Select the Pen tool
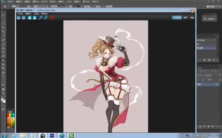 pyautogui.click(x=3, y=73)
